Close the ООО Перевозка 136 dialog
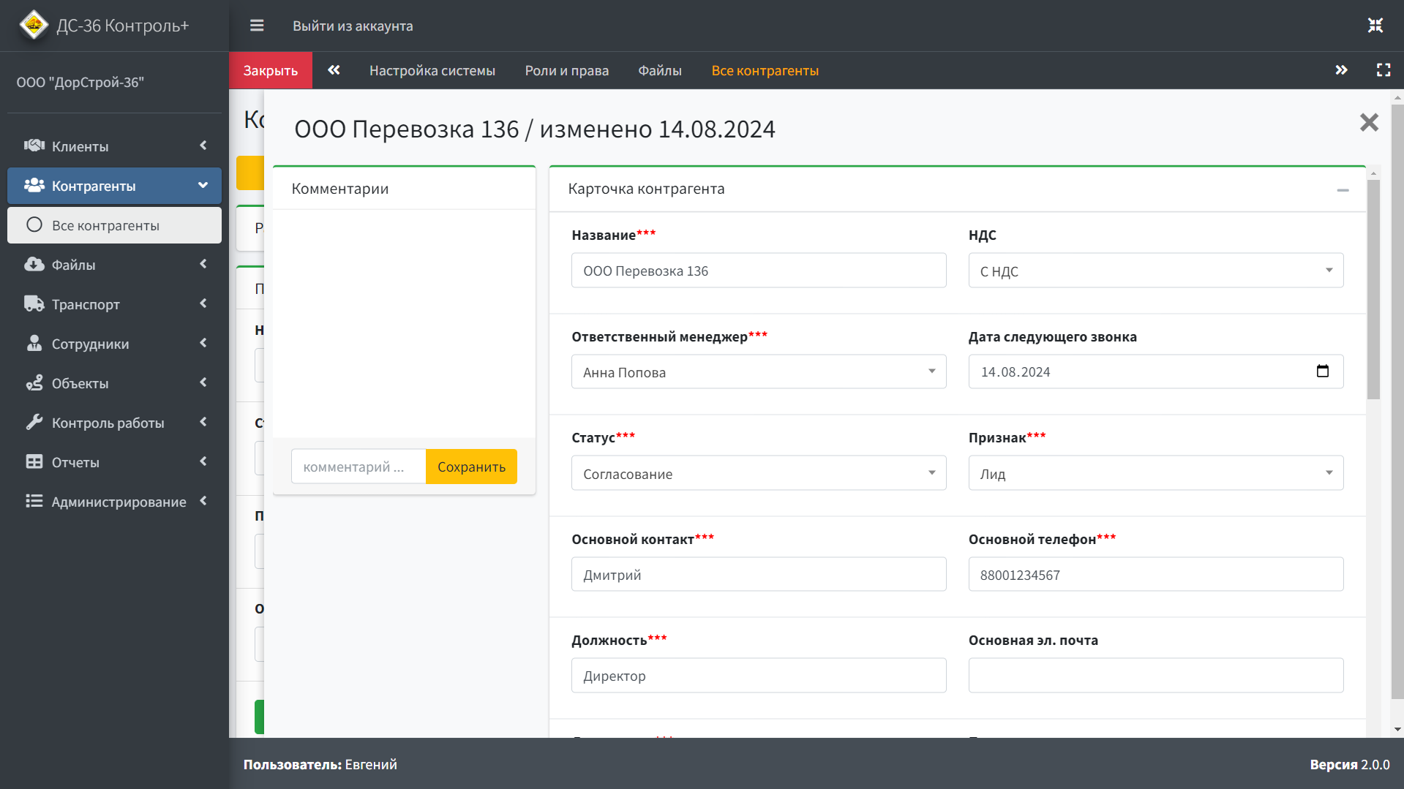This screenshot has height=789, width=1404. pyautogui.click(x=1369, y=122)
